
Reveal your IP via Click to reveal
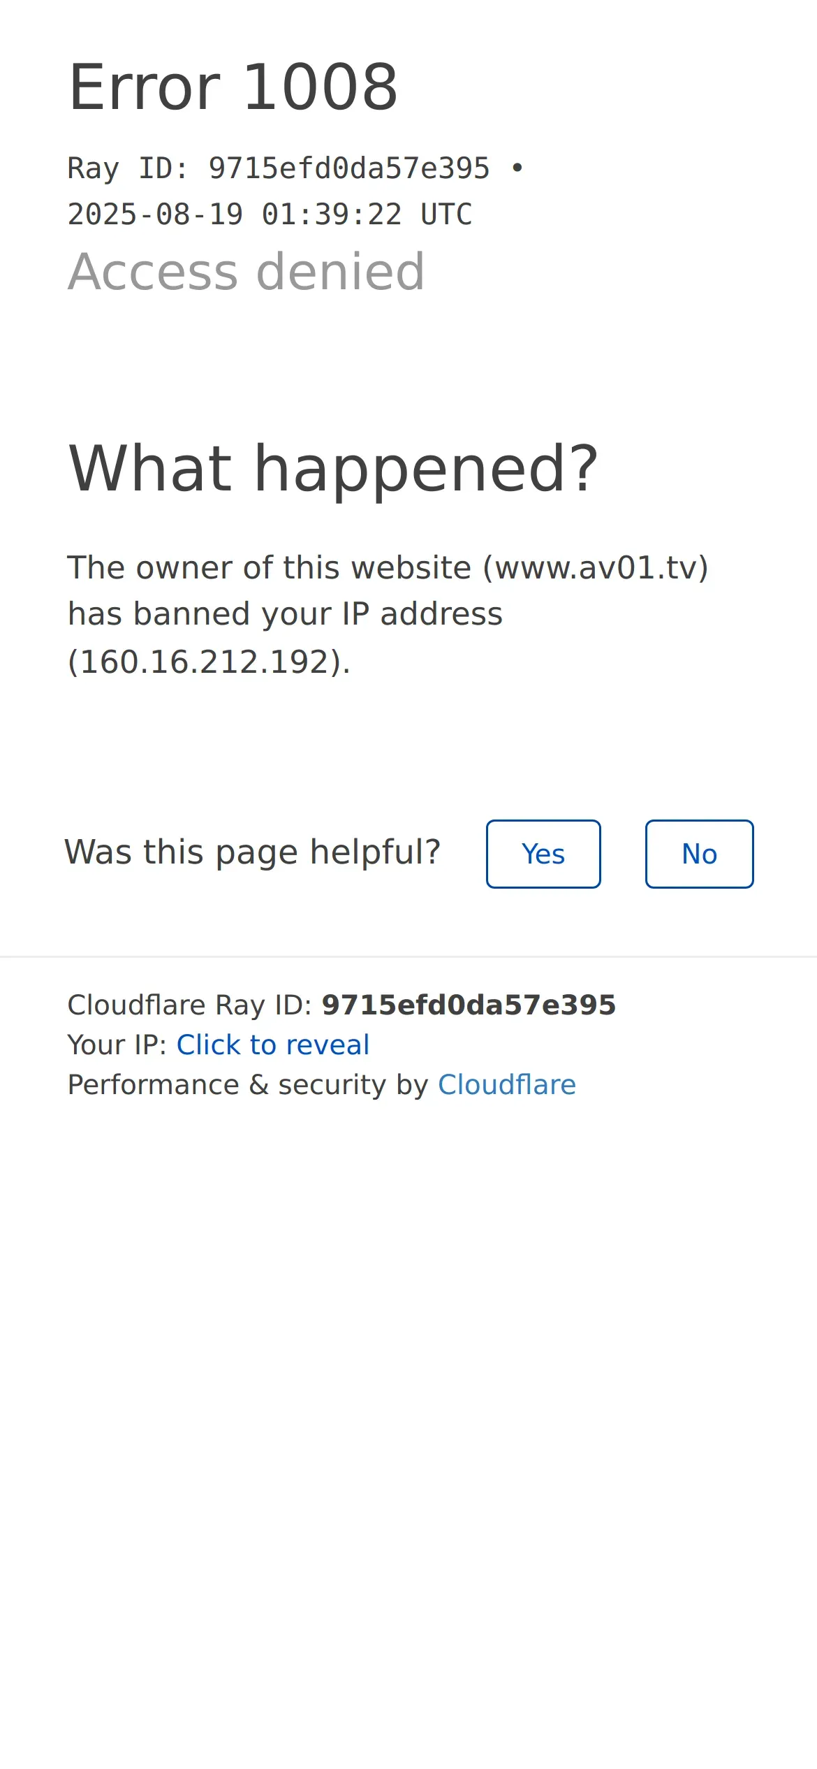coord(272,1044)
